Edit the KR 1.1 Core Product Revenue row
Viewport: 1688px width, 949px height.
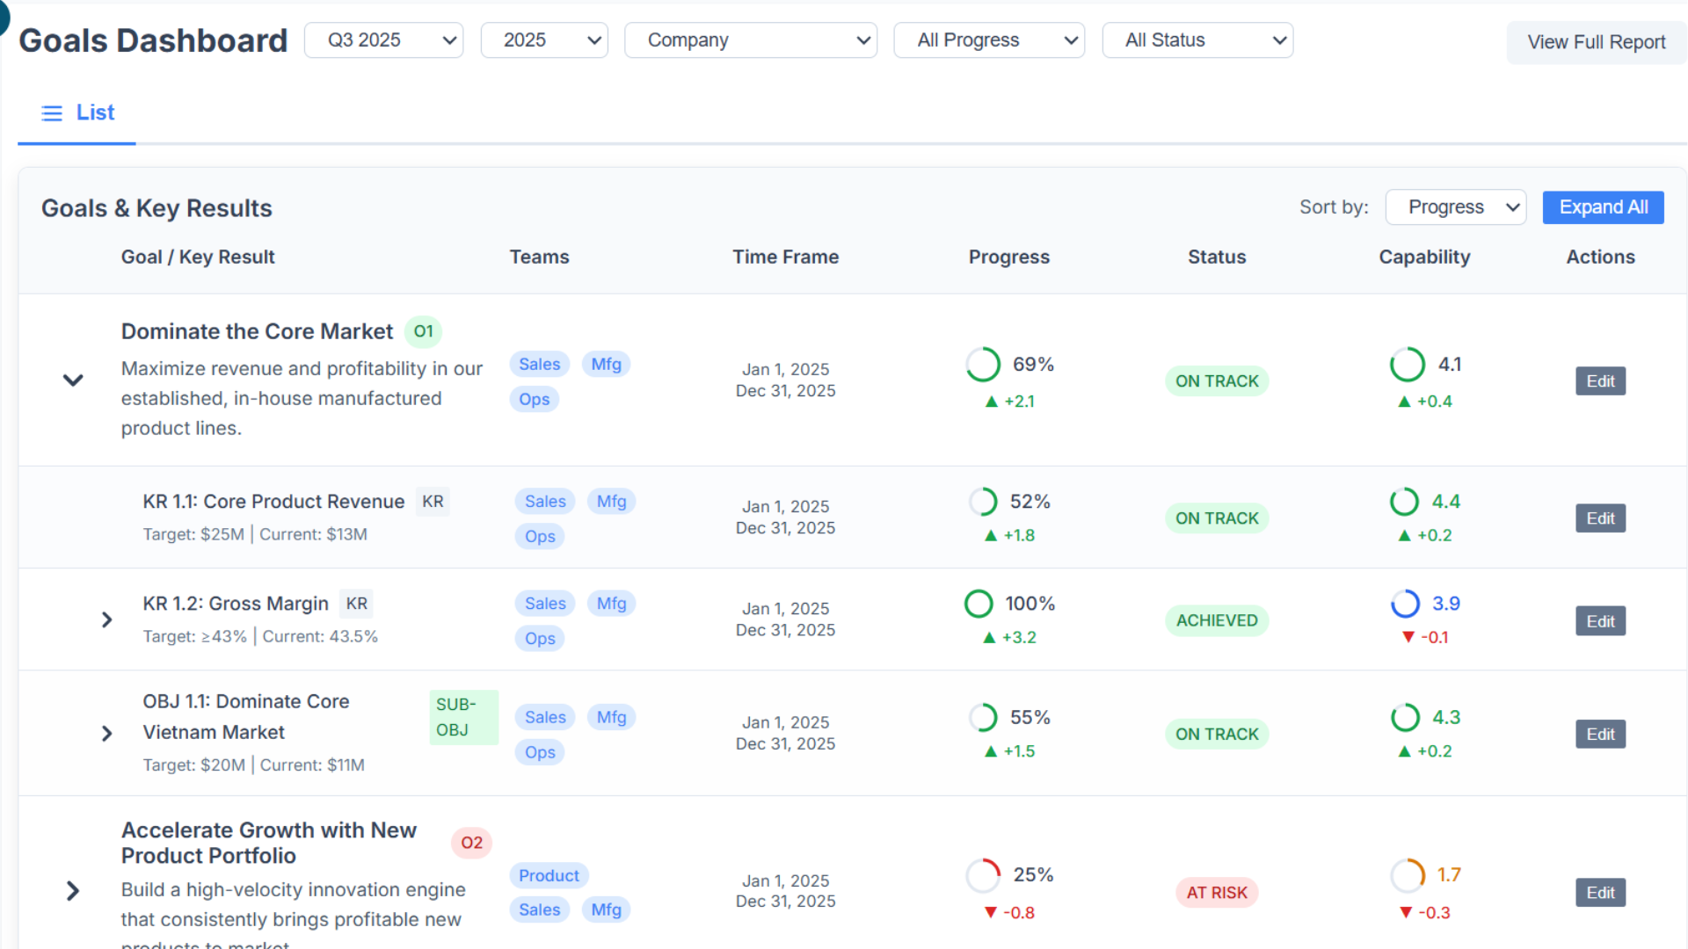[1600, 518]
